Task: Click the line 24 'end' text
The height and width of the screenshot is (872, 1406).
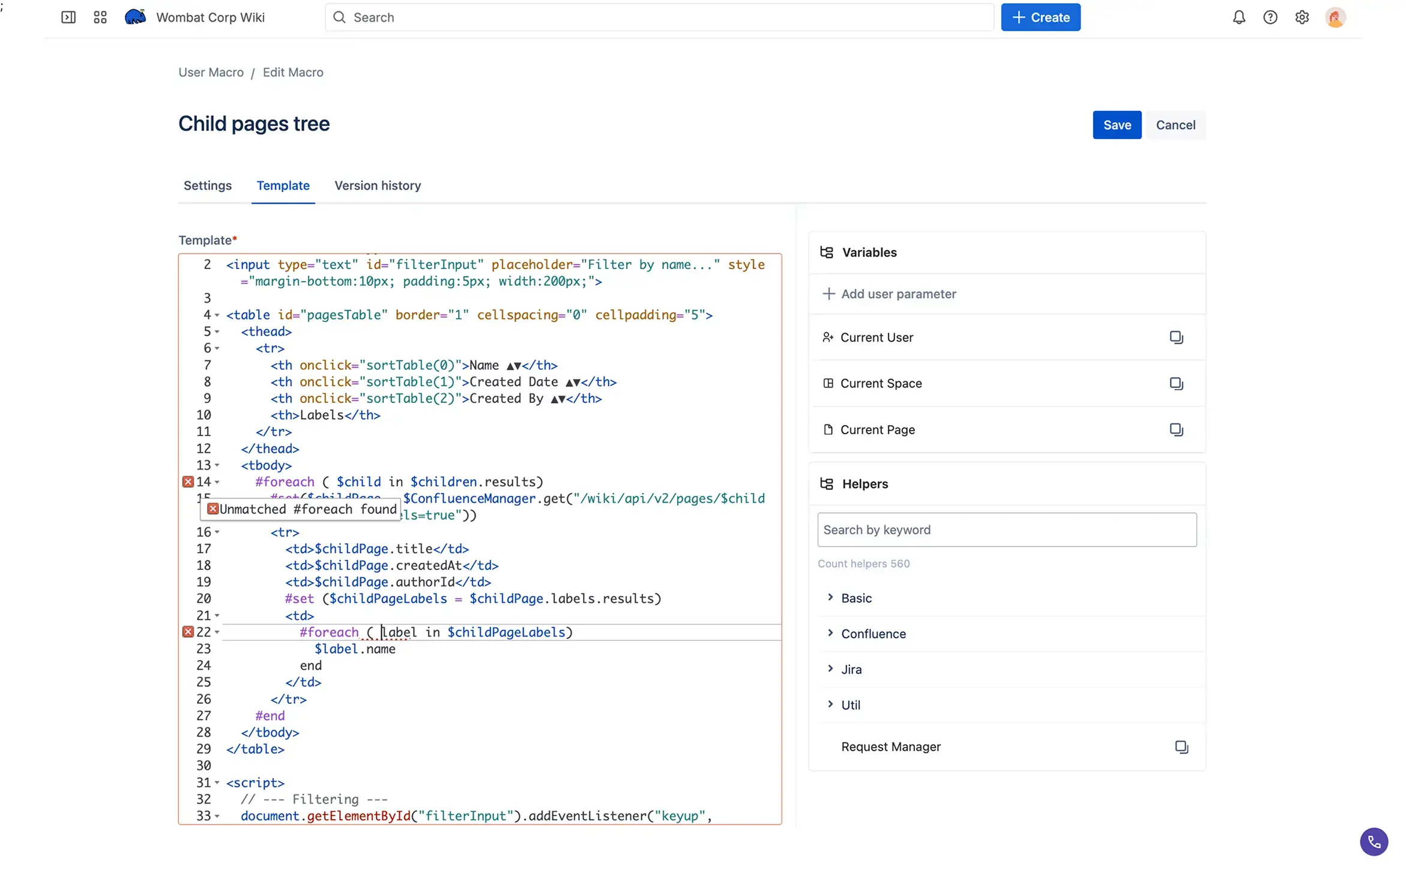Action: 311,665
